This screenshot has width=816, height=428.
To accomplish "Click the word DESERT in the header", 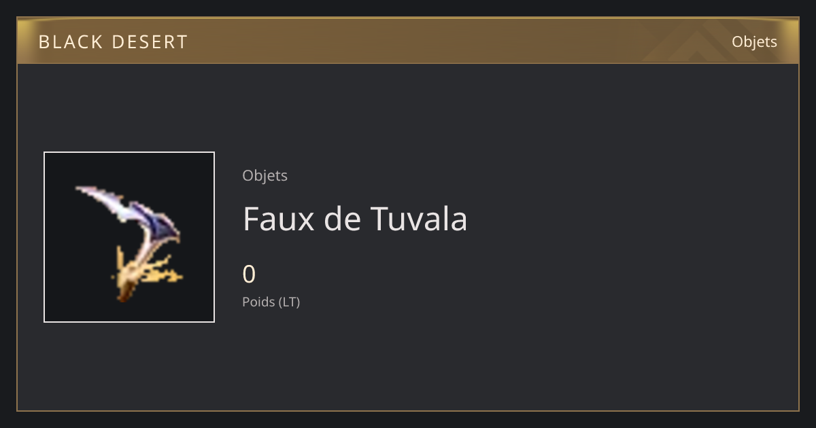I will click(150, 42).
